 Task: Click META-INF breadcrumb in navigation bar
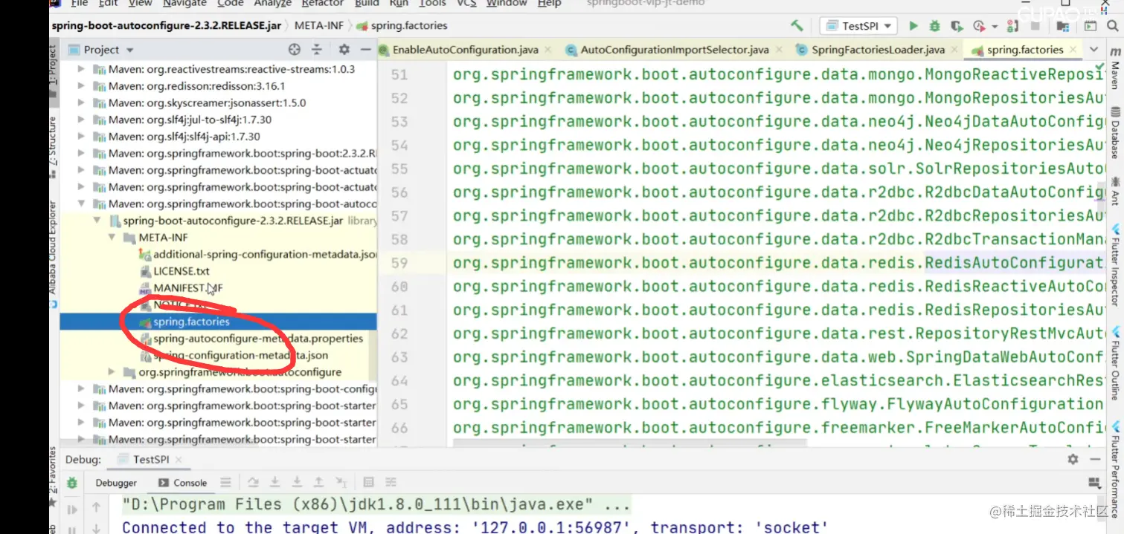(319, 25)
